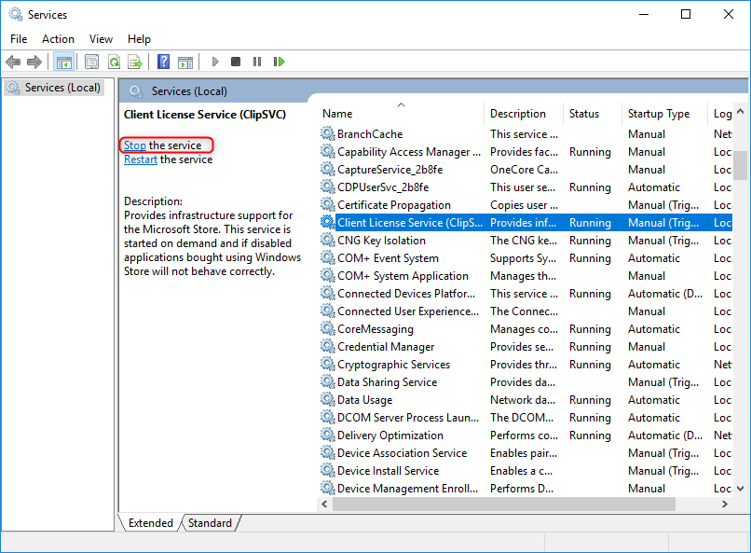Screen dimensions: 751x553
Task: Switch to the Standard tab
Action: [x=210, y=523]
